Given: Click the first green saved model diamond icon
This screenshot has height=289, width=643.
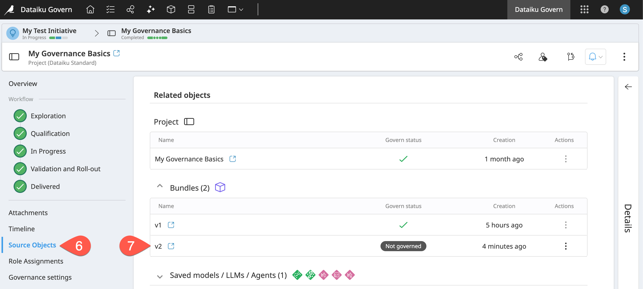Looking at the screenshot, I should [x=297, y=275].
